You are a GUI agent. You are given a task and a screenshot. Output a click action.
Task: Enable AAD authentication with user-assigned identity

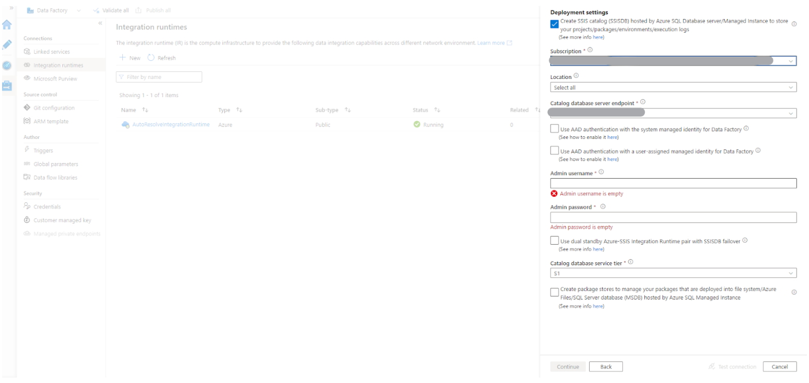[x=554, y=151]
